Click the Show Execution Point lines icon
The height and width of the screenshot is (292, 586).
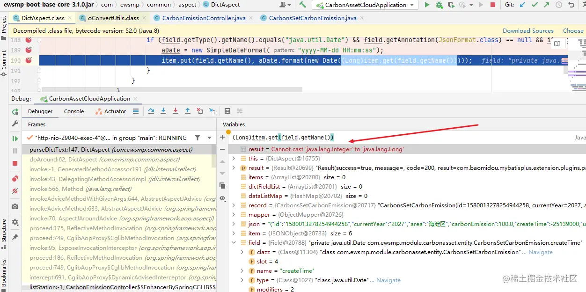pyautogui.click(x=136, y=111)
